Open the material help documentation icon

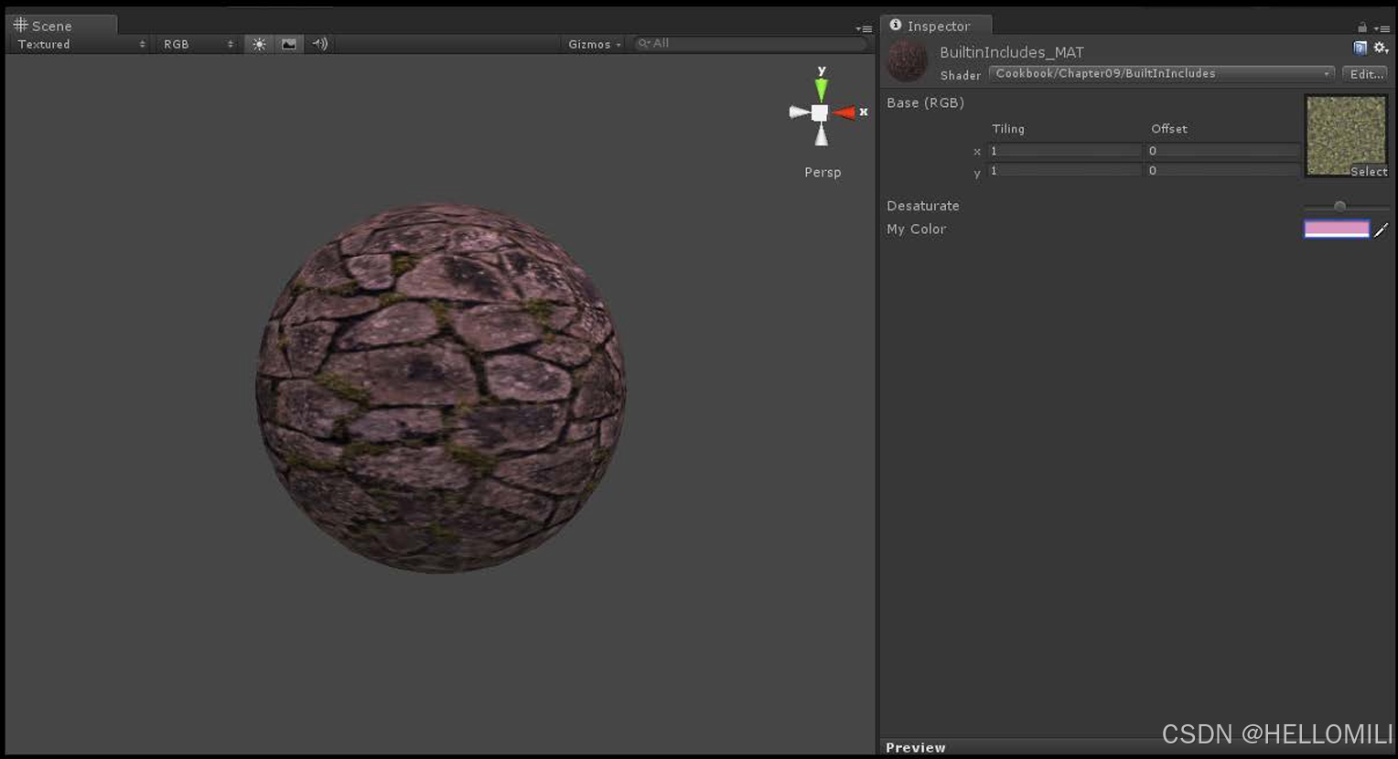point(1360,47)
